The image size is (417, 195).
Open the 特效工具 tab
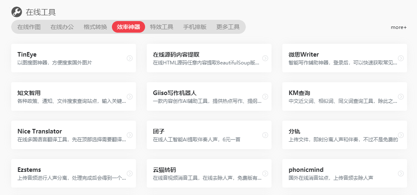pos(162,27)
